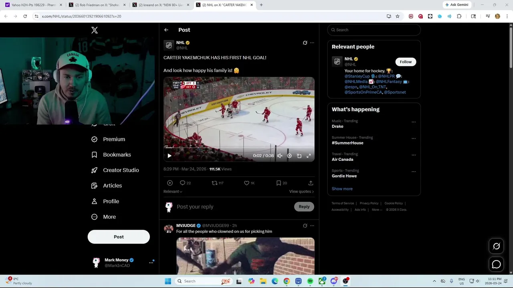Screen dimensions: 513x288
Task: Open Bookmarks in the sidebar
Action: [111, 155]
